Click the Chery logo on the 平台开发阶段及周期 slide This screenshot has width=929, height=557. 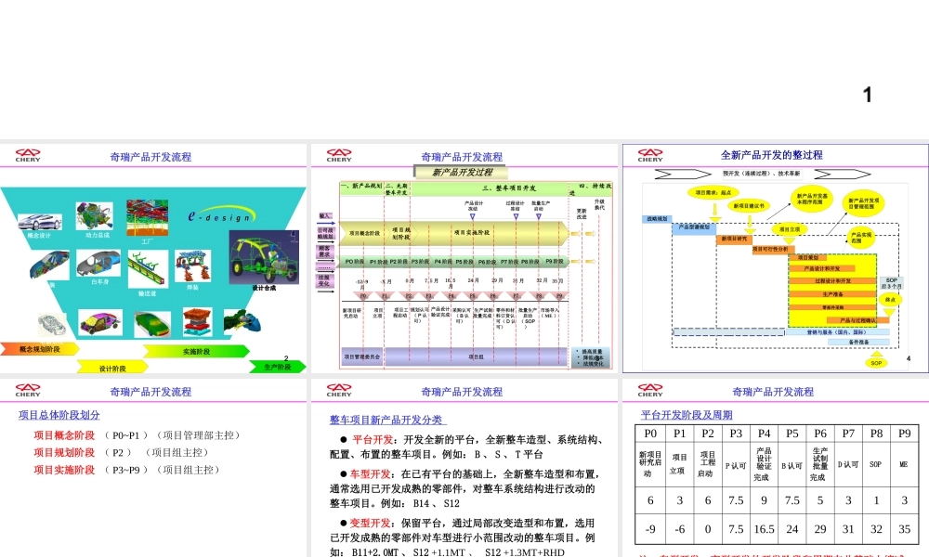[650, 390]
